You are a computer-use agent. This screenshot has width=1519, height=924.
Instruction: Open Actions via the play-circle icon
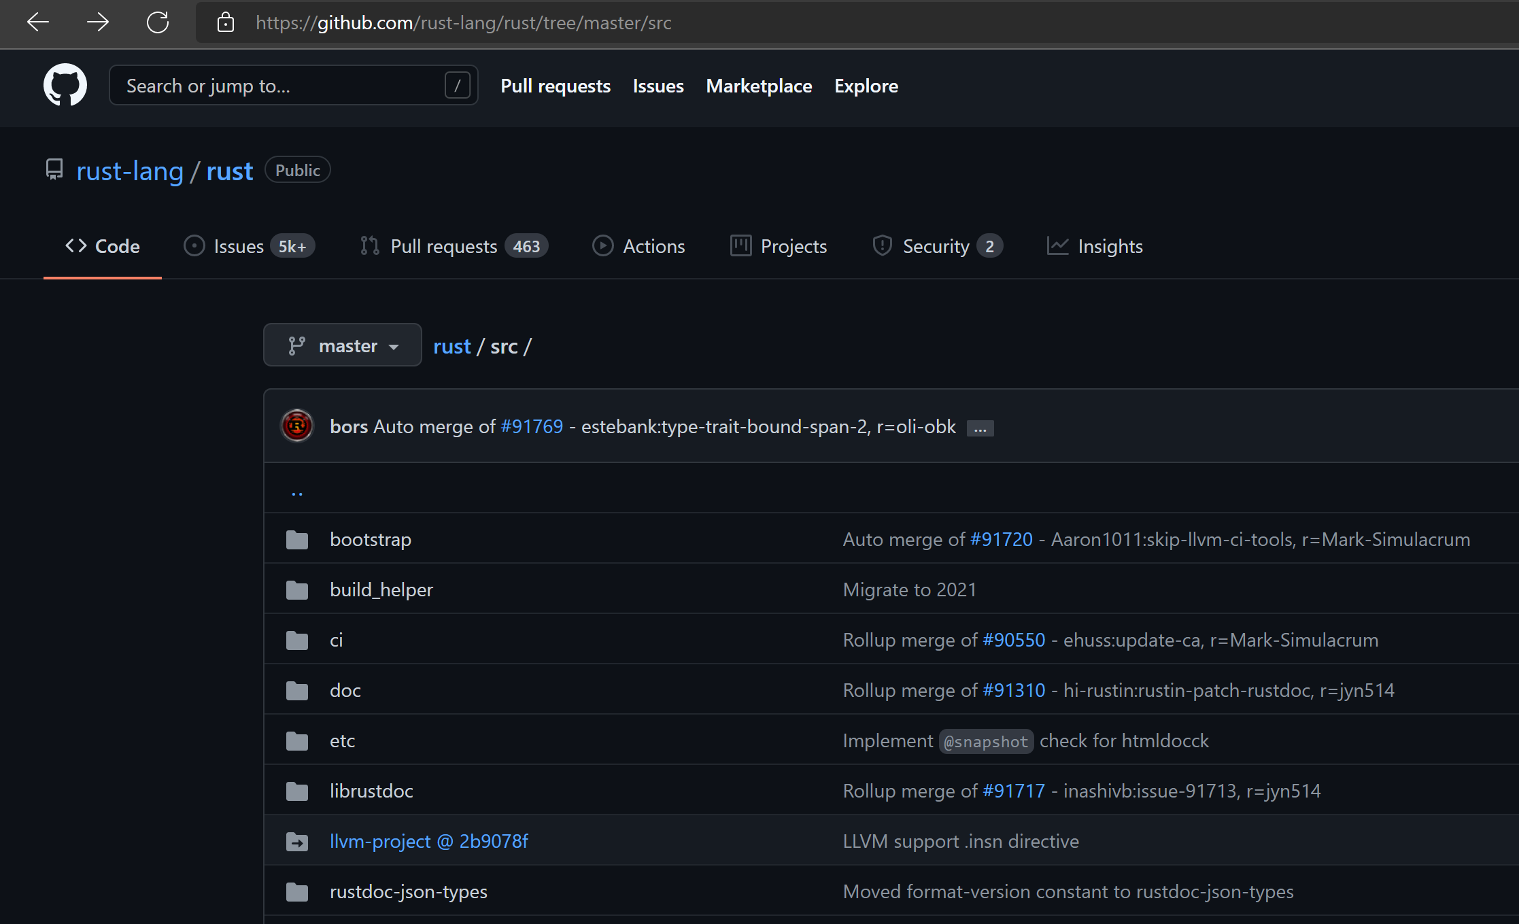pos(602,245)
